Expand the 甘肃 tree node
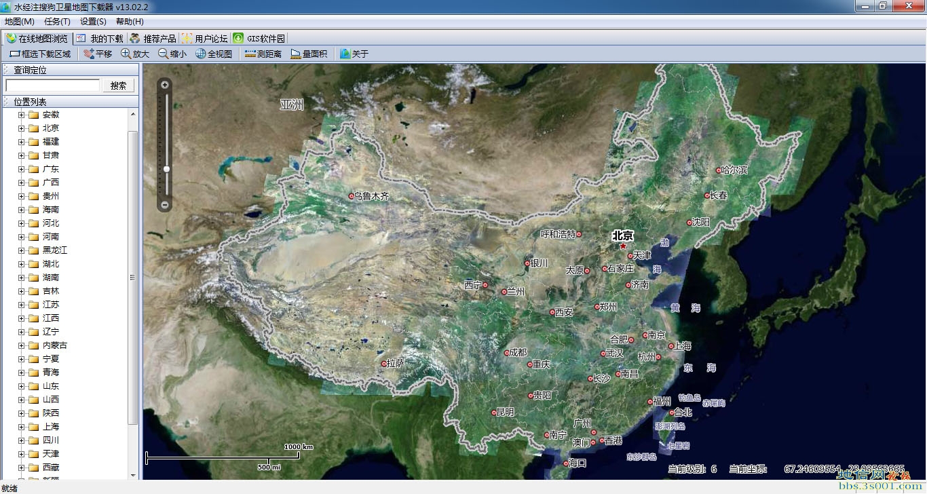 click(21, 155)
